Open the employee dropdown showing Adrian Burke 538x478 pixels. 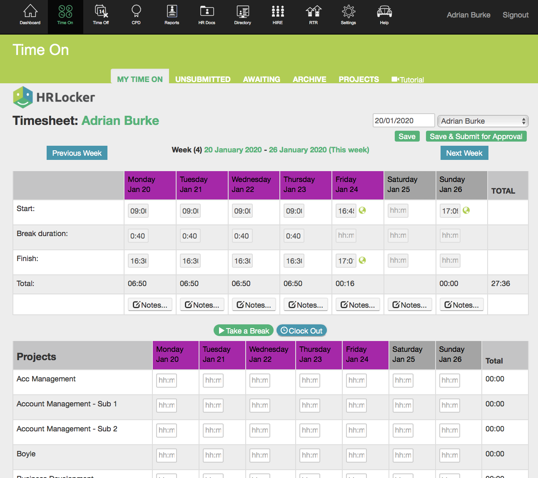point(483,121)
